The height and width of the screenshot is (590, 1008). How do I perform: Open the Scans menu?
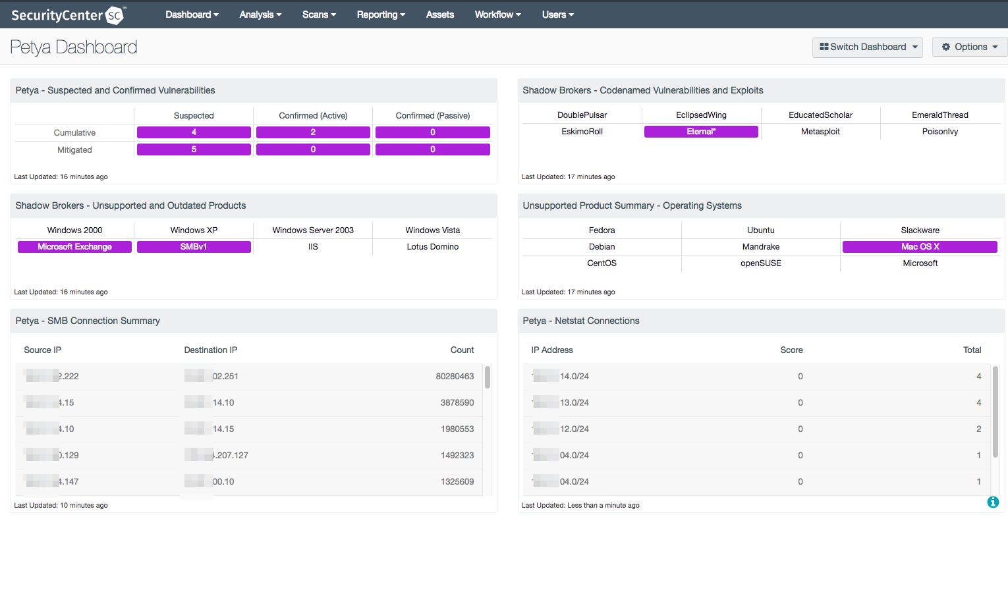pos(319,14)
